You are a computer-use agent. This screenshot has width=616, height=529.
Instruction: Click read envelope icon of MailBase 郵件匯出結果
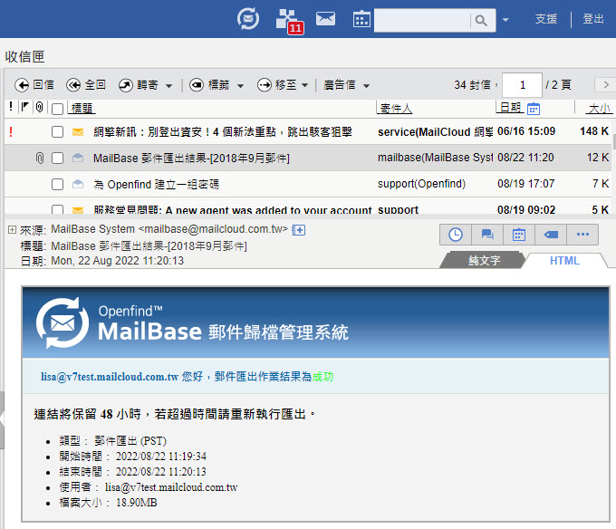tap(78, 158)
